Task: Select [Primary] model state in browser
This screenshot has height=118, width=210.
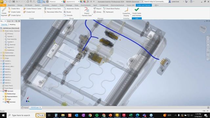Action: tap(10, 34)
